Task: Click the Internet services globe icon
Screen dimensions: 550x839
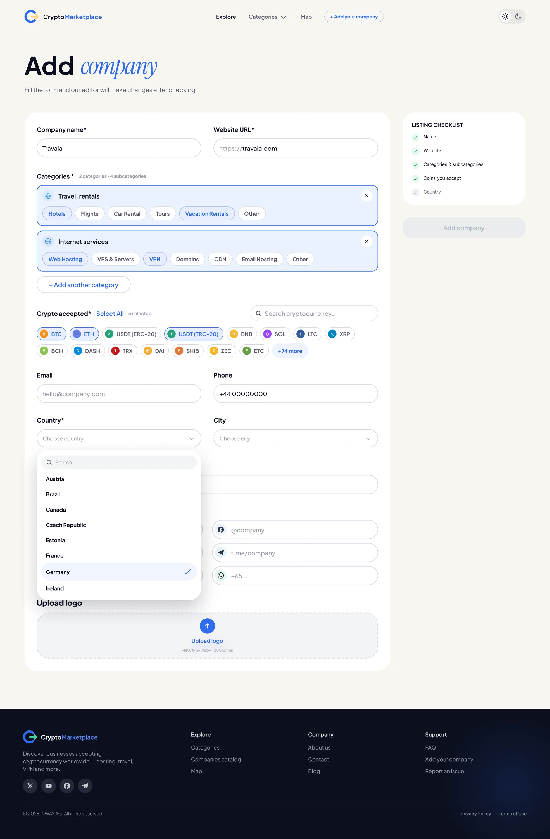Action: [48, 241]
